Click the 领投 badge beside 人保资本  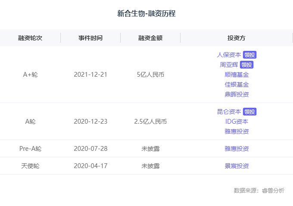(x=249, y=55)
